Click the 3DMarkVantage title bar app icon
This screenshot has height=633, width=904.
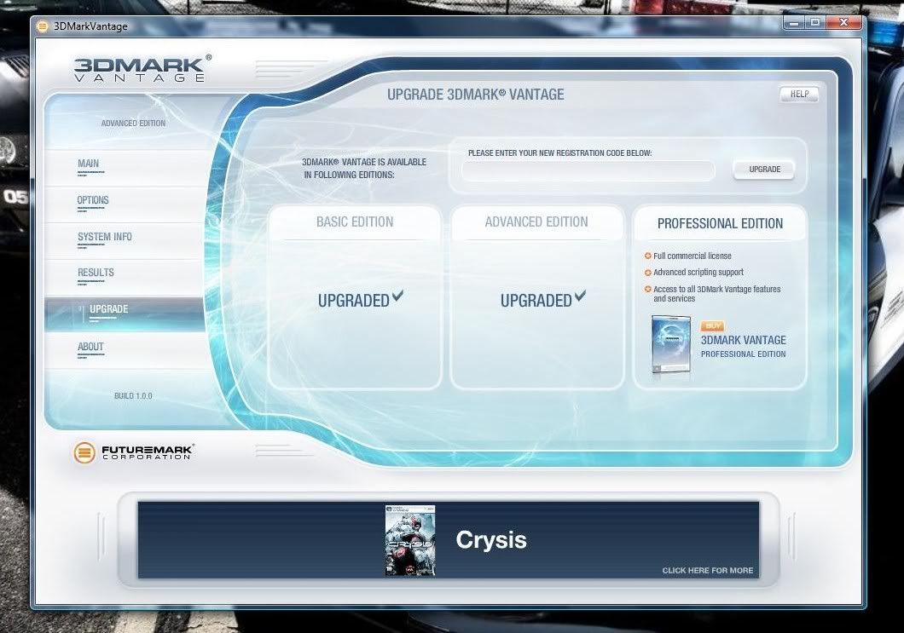42,26
